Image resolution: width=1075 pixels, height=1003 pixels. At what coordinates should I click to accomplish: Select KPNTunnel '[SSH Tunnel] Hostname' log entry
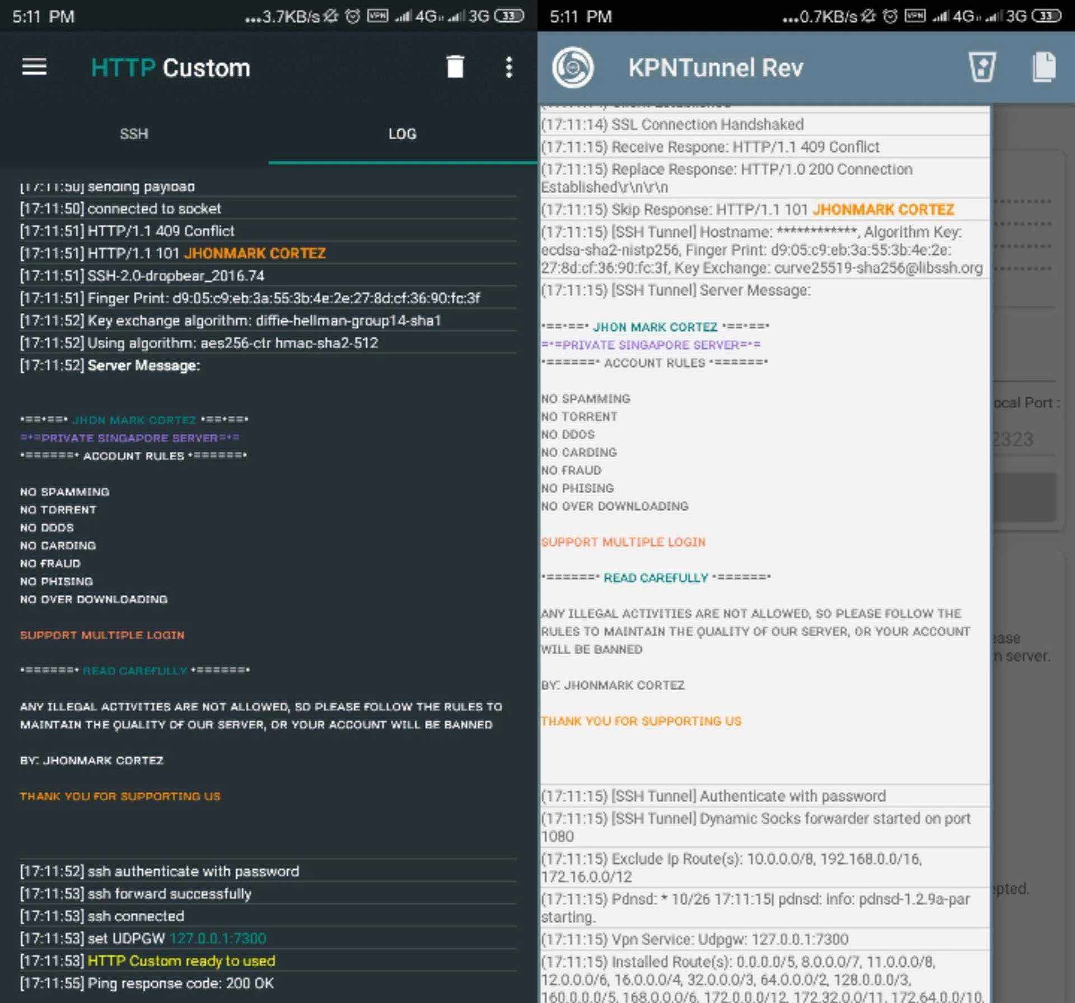[x=764, y=250]
